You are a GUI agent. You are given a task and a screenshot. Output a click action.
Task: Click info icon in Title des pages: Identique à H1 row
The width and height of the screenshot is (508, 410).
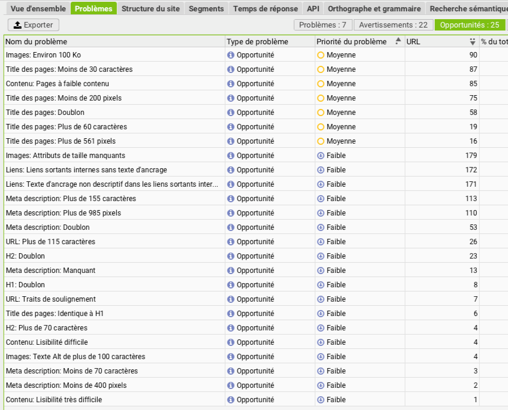[231, 314]
